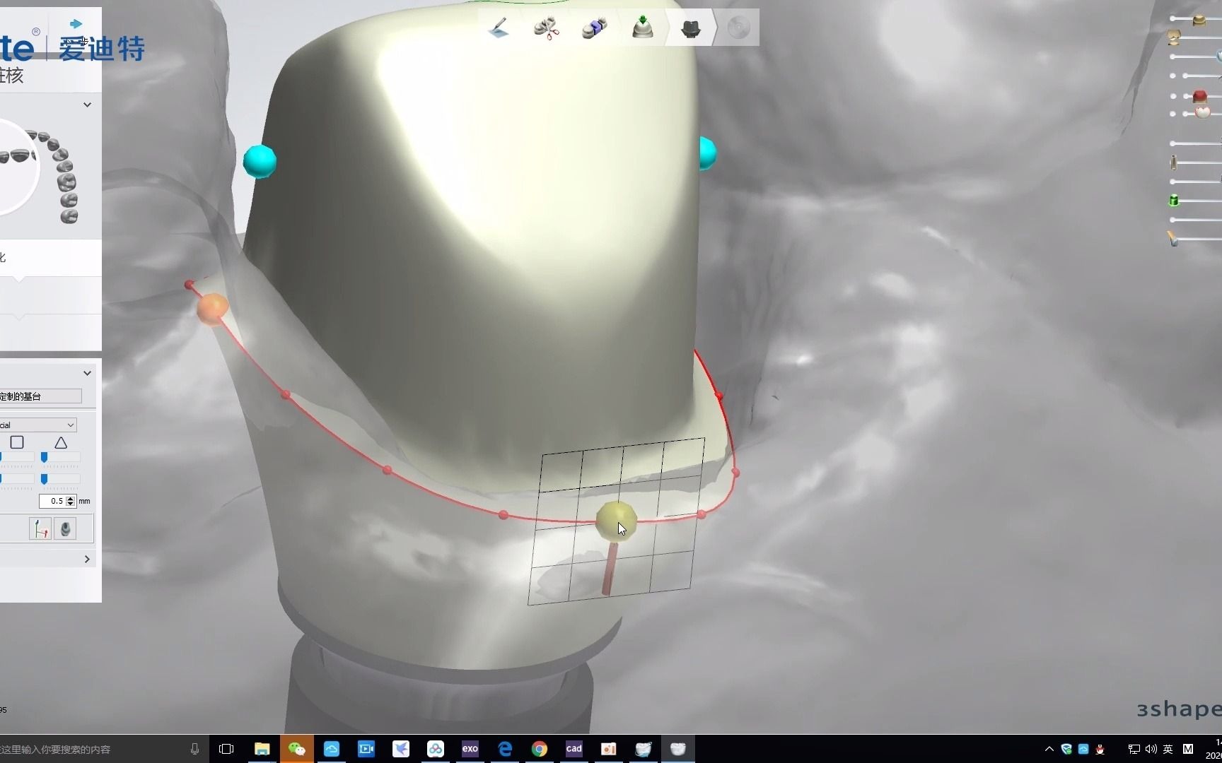Open the margin side dropdown
This screenshot has width=1222, height=763.
click(x=38, y=425)
